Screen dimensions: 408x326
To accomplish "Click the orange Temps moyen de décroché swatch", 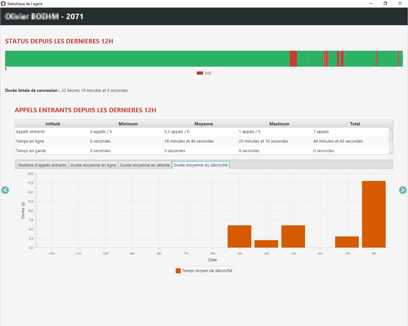I will click(x=178, y=271).
